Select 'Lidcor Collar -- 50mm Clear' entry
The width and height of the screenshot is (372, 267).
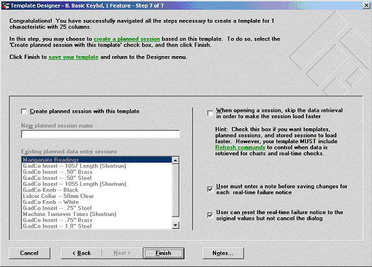pos(97,196)
